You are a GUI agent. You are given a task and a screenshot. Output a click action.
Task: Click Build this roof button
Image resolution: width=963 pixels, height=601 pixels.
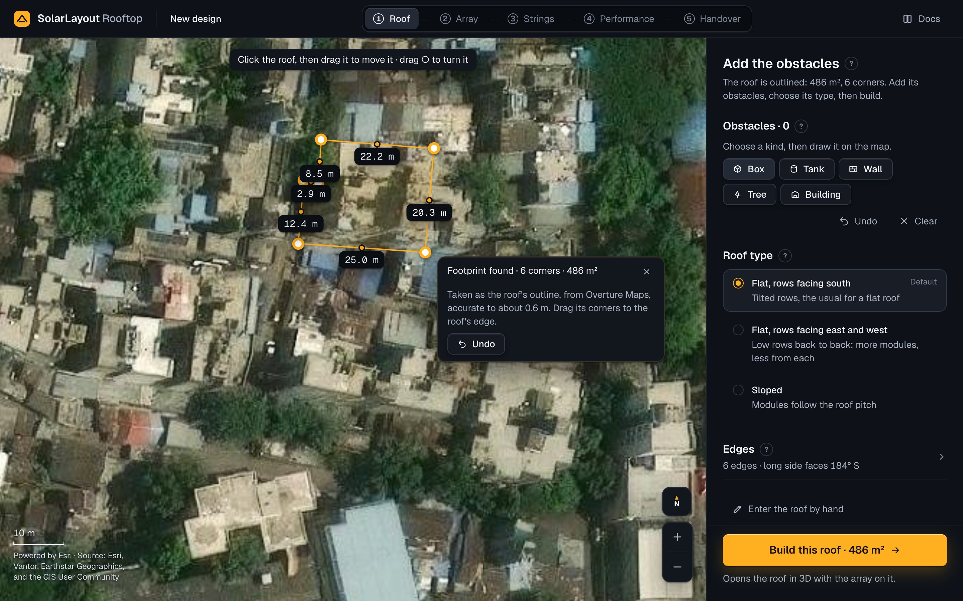click(x=835, y=550)
